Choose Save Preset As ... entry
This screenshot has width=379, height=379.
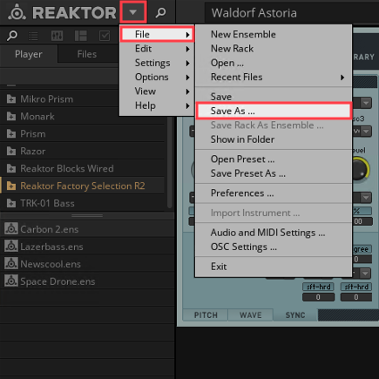274,173
